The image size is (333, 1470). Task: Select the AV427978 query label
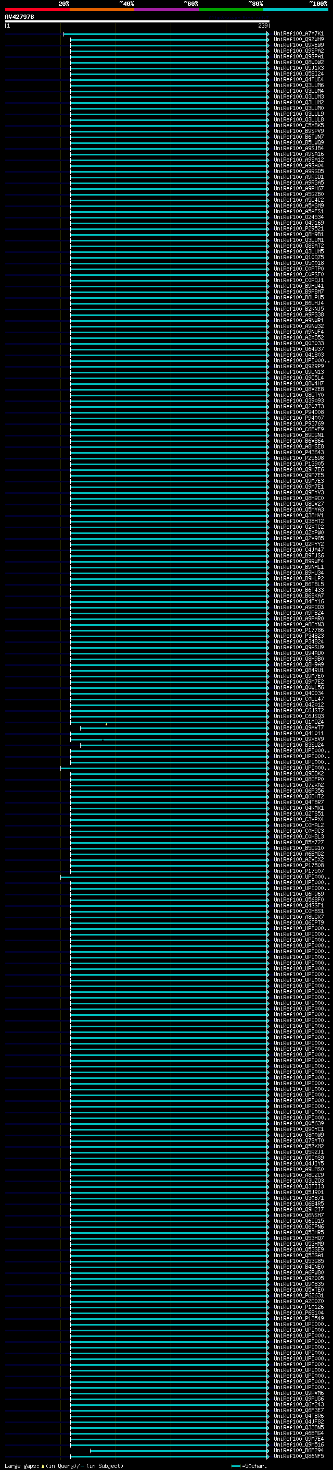pyautogui.click(x=19, y=17)
